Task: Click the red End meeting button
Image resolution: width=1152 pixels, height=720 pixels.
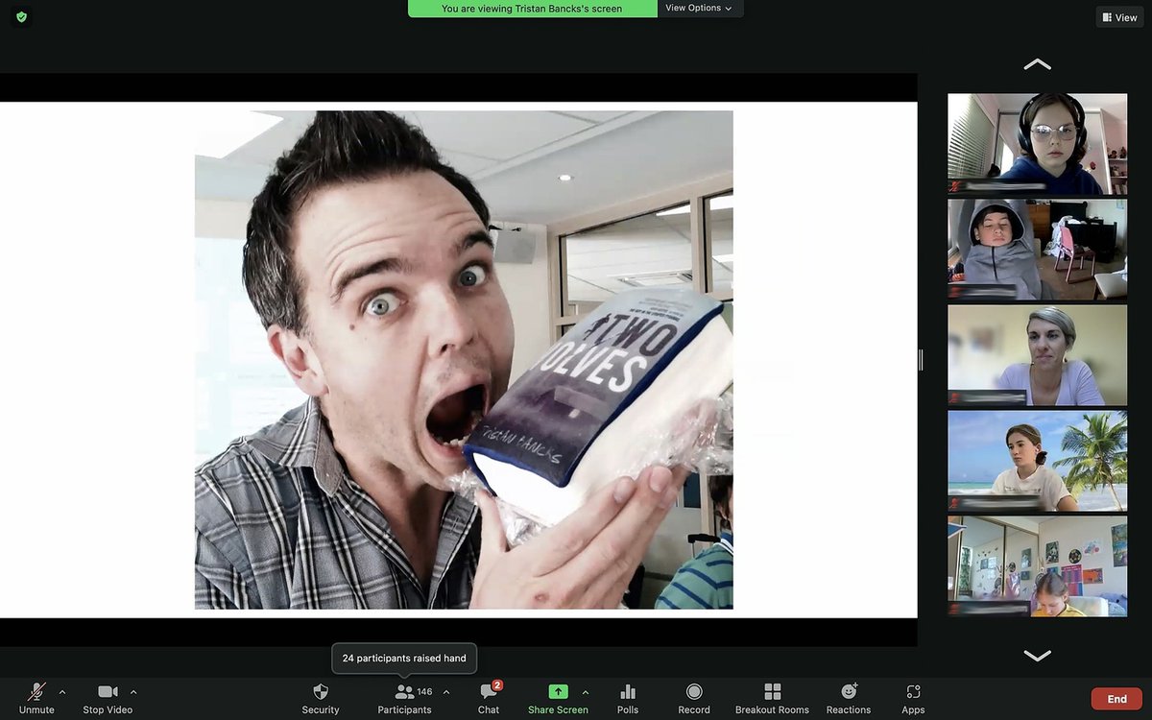Action: click(1116, 699)
